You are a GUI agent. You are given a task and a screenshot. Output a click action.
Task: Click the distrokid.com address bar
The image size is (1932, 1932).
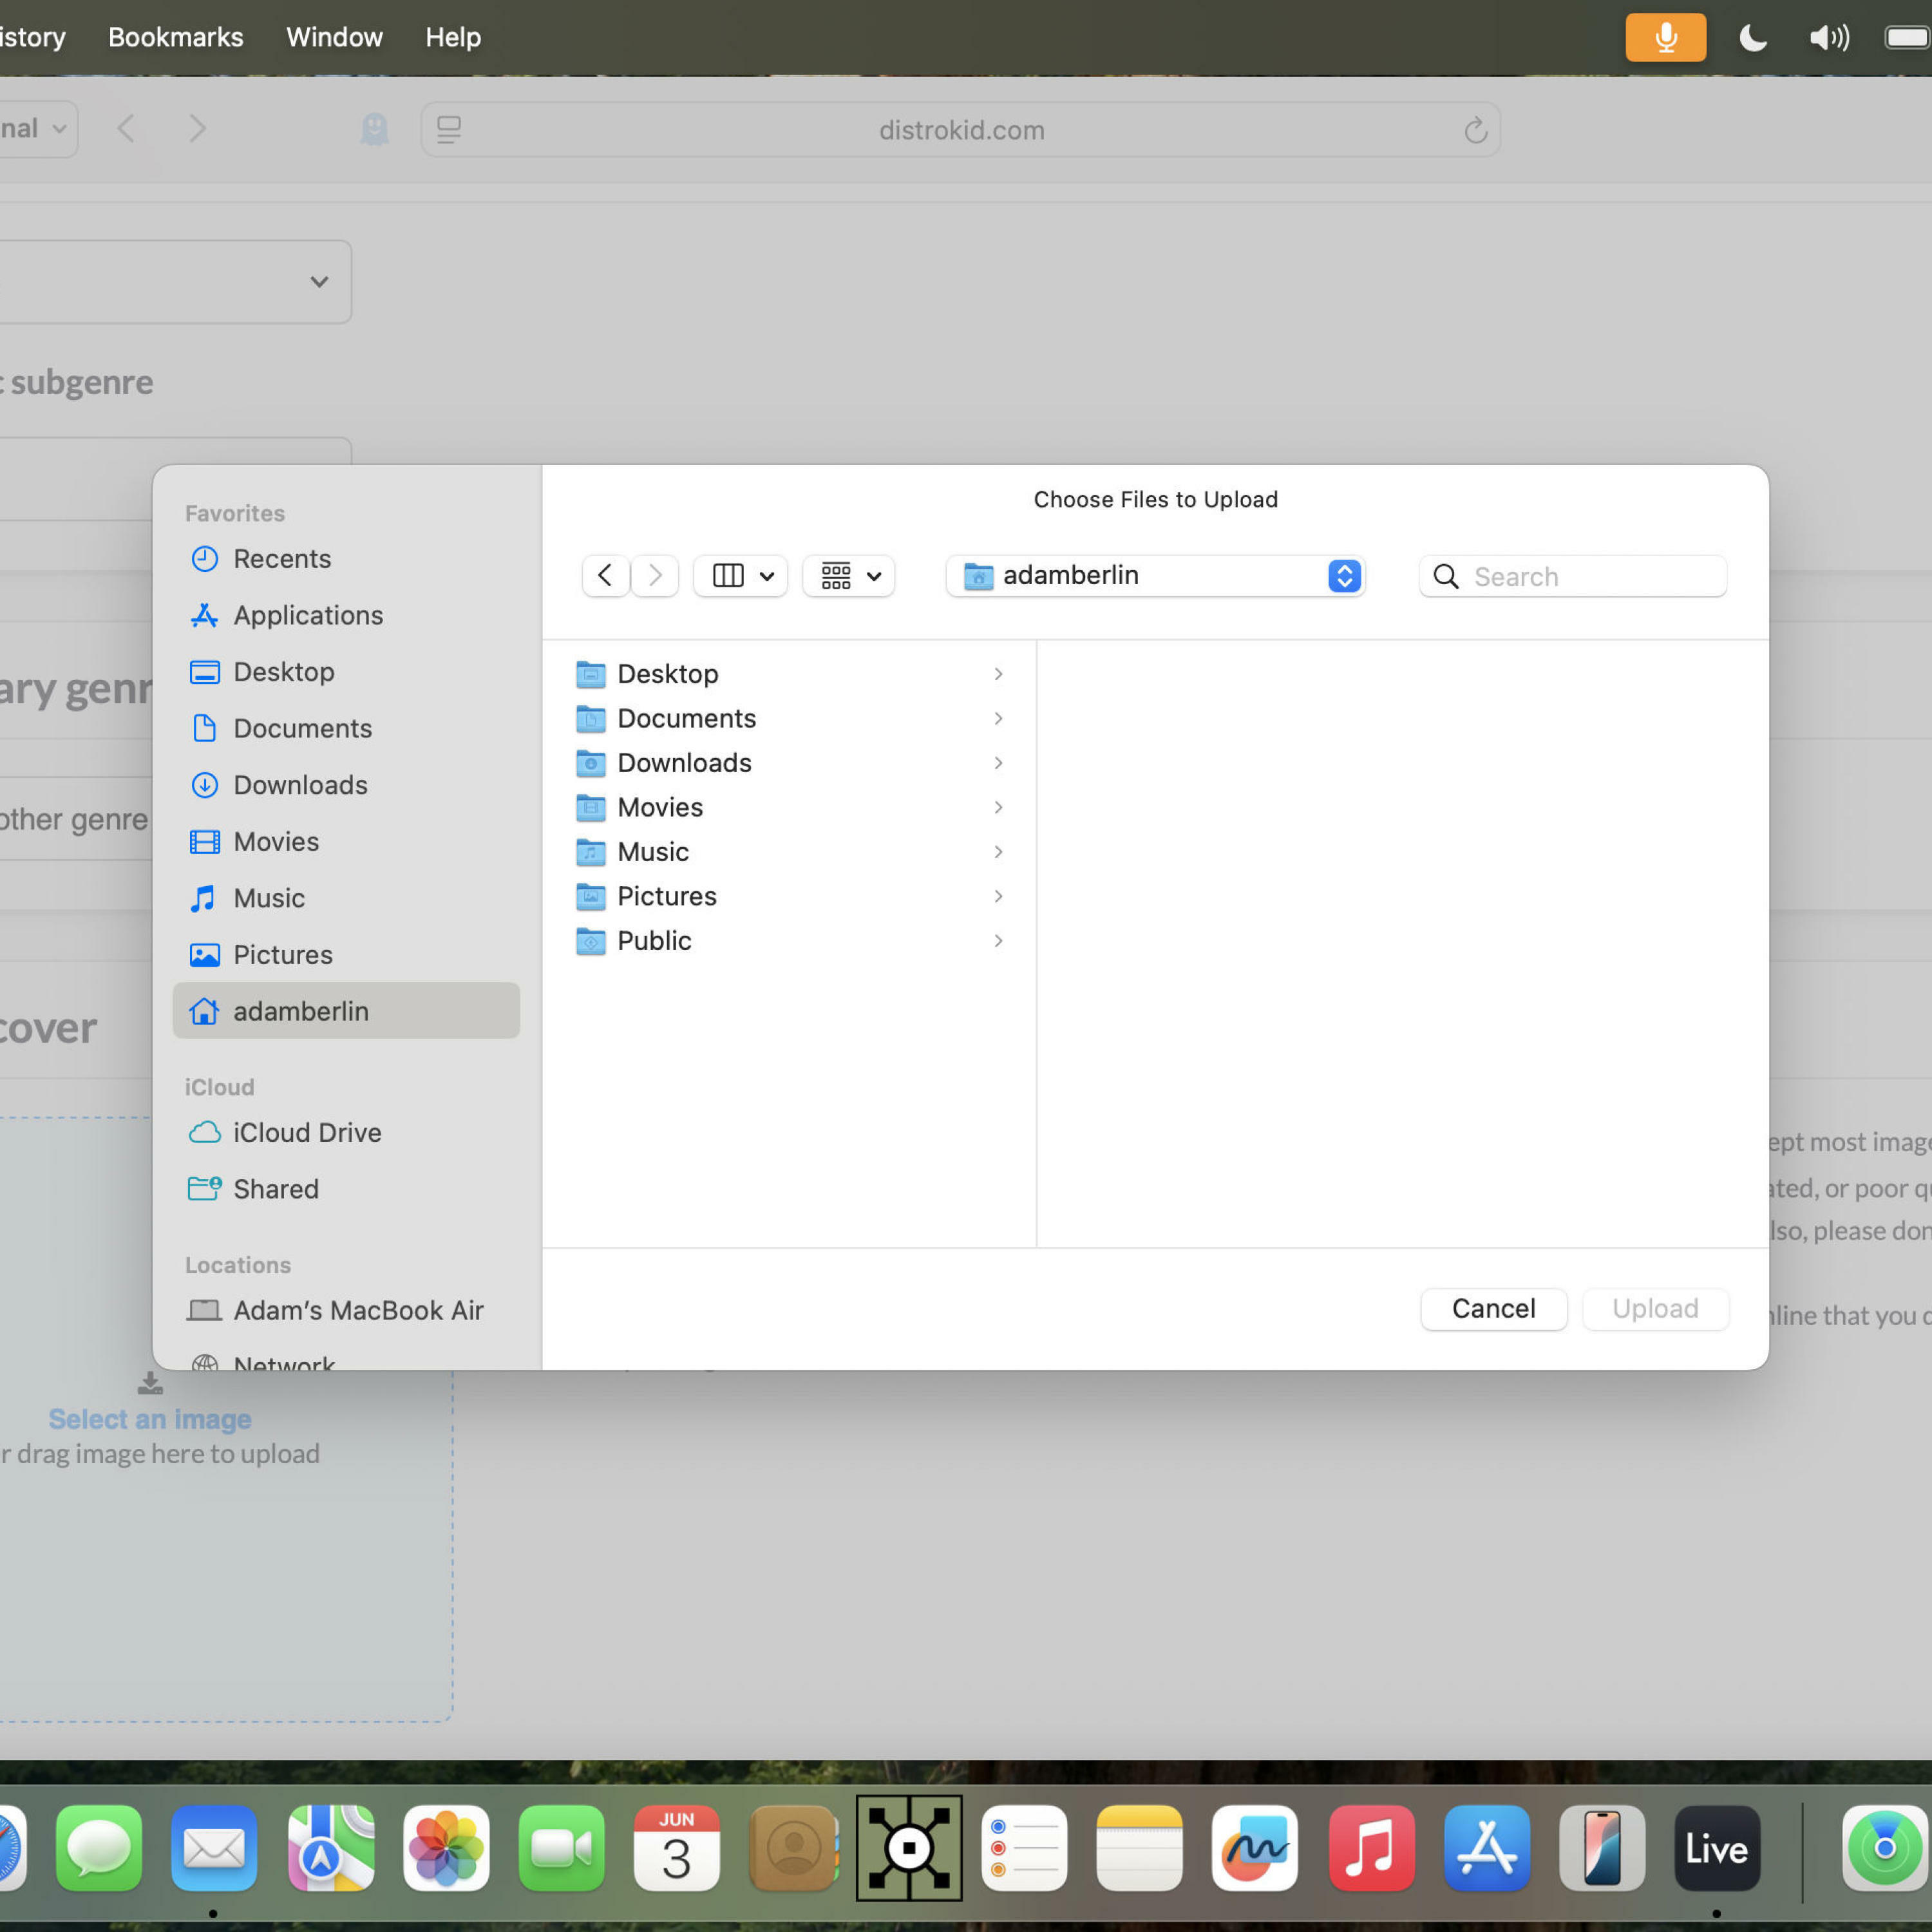961,130
